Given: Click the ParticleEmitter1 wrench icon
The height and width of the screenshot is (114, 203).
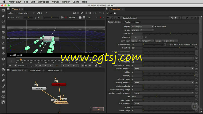Looking at the screenshot, I should [119, 18].
